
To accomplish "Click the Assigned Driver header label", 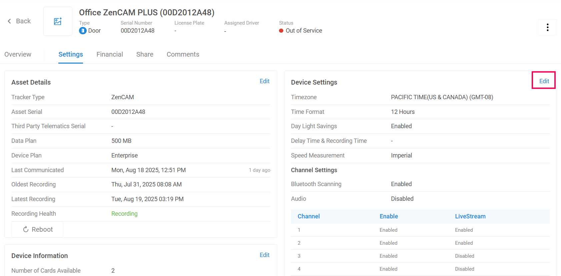I will coord(242,23).
